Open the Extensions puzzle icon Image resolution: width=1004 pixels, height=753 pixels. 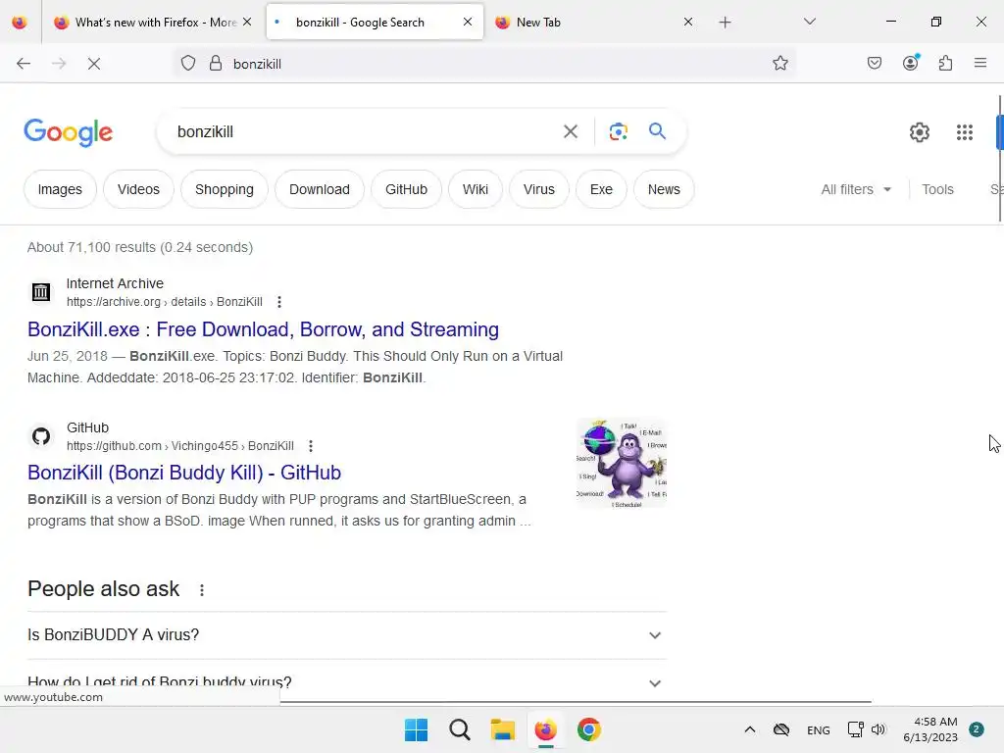946,64
